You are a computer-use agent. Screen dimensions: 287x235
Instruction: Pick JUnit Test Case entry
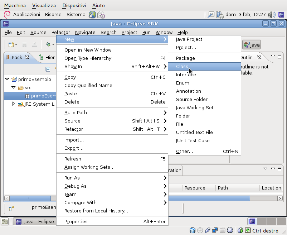click(204, 140)
